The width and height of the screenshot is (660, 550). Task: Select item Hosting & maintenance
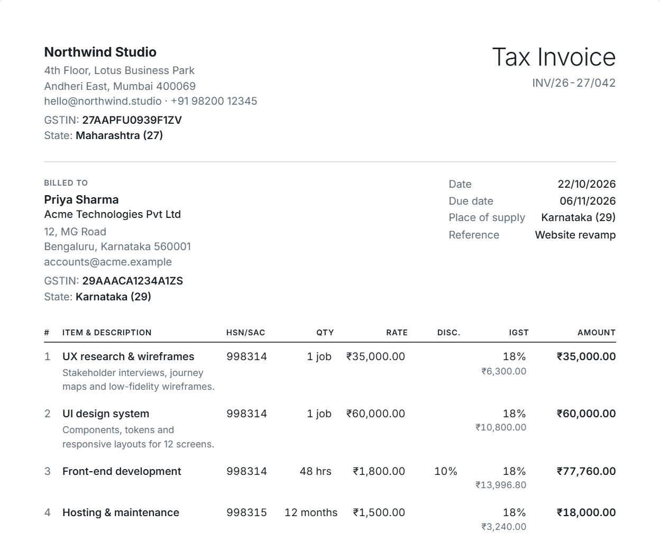(121, 512)
